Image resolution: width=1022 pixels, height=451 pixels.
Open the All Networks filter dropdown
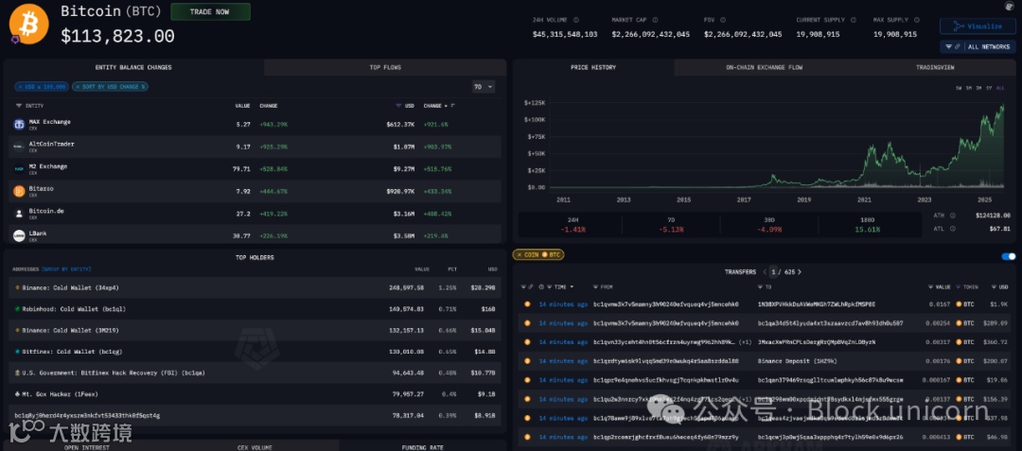coord(978,47)
